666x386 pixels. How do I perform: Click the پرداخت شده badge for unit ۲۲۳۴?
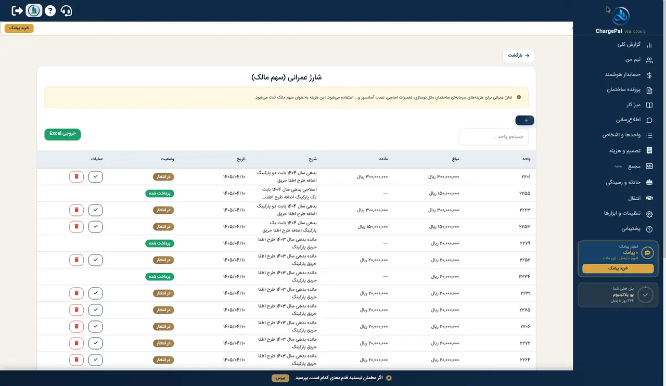(x=160, y=276)
